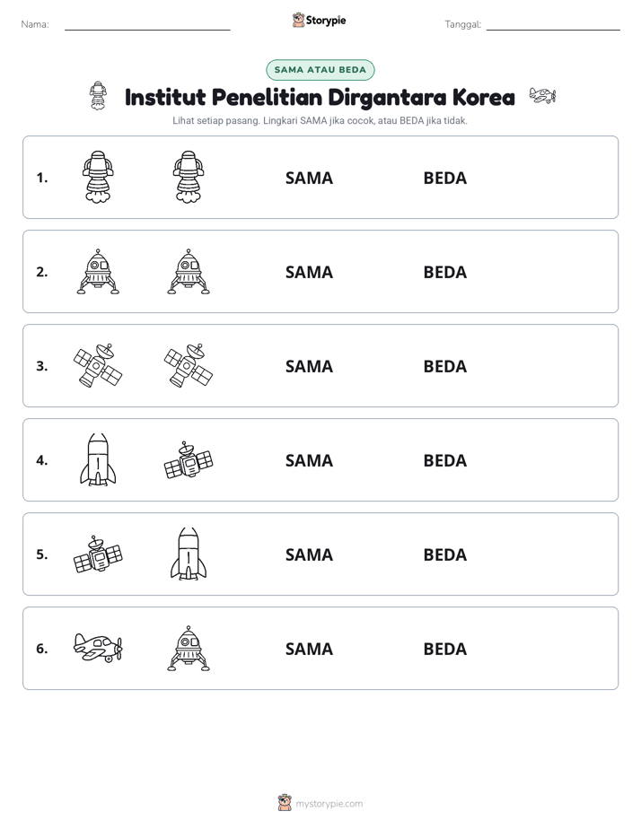Choose SAMA in row 3

309,366
